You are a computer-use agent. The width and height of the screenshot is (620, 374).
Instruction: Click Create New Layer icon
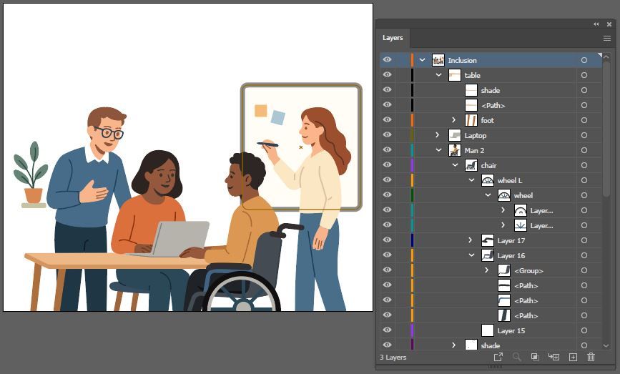(x=573, y=357)
